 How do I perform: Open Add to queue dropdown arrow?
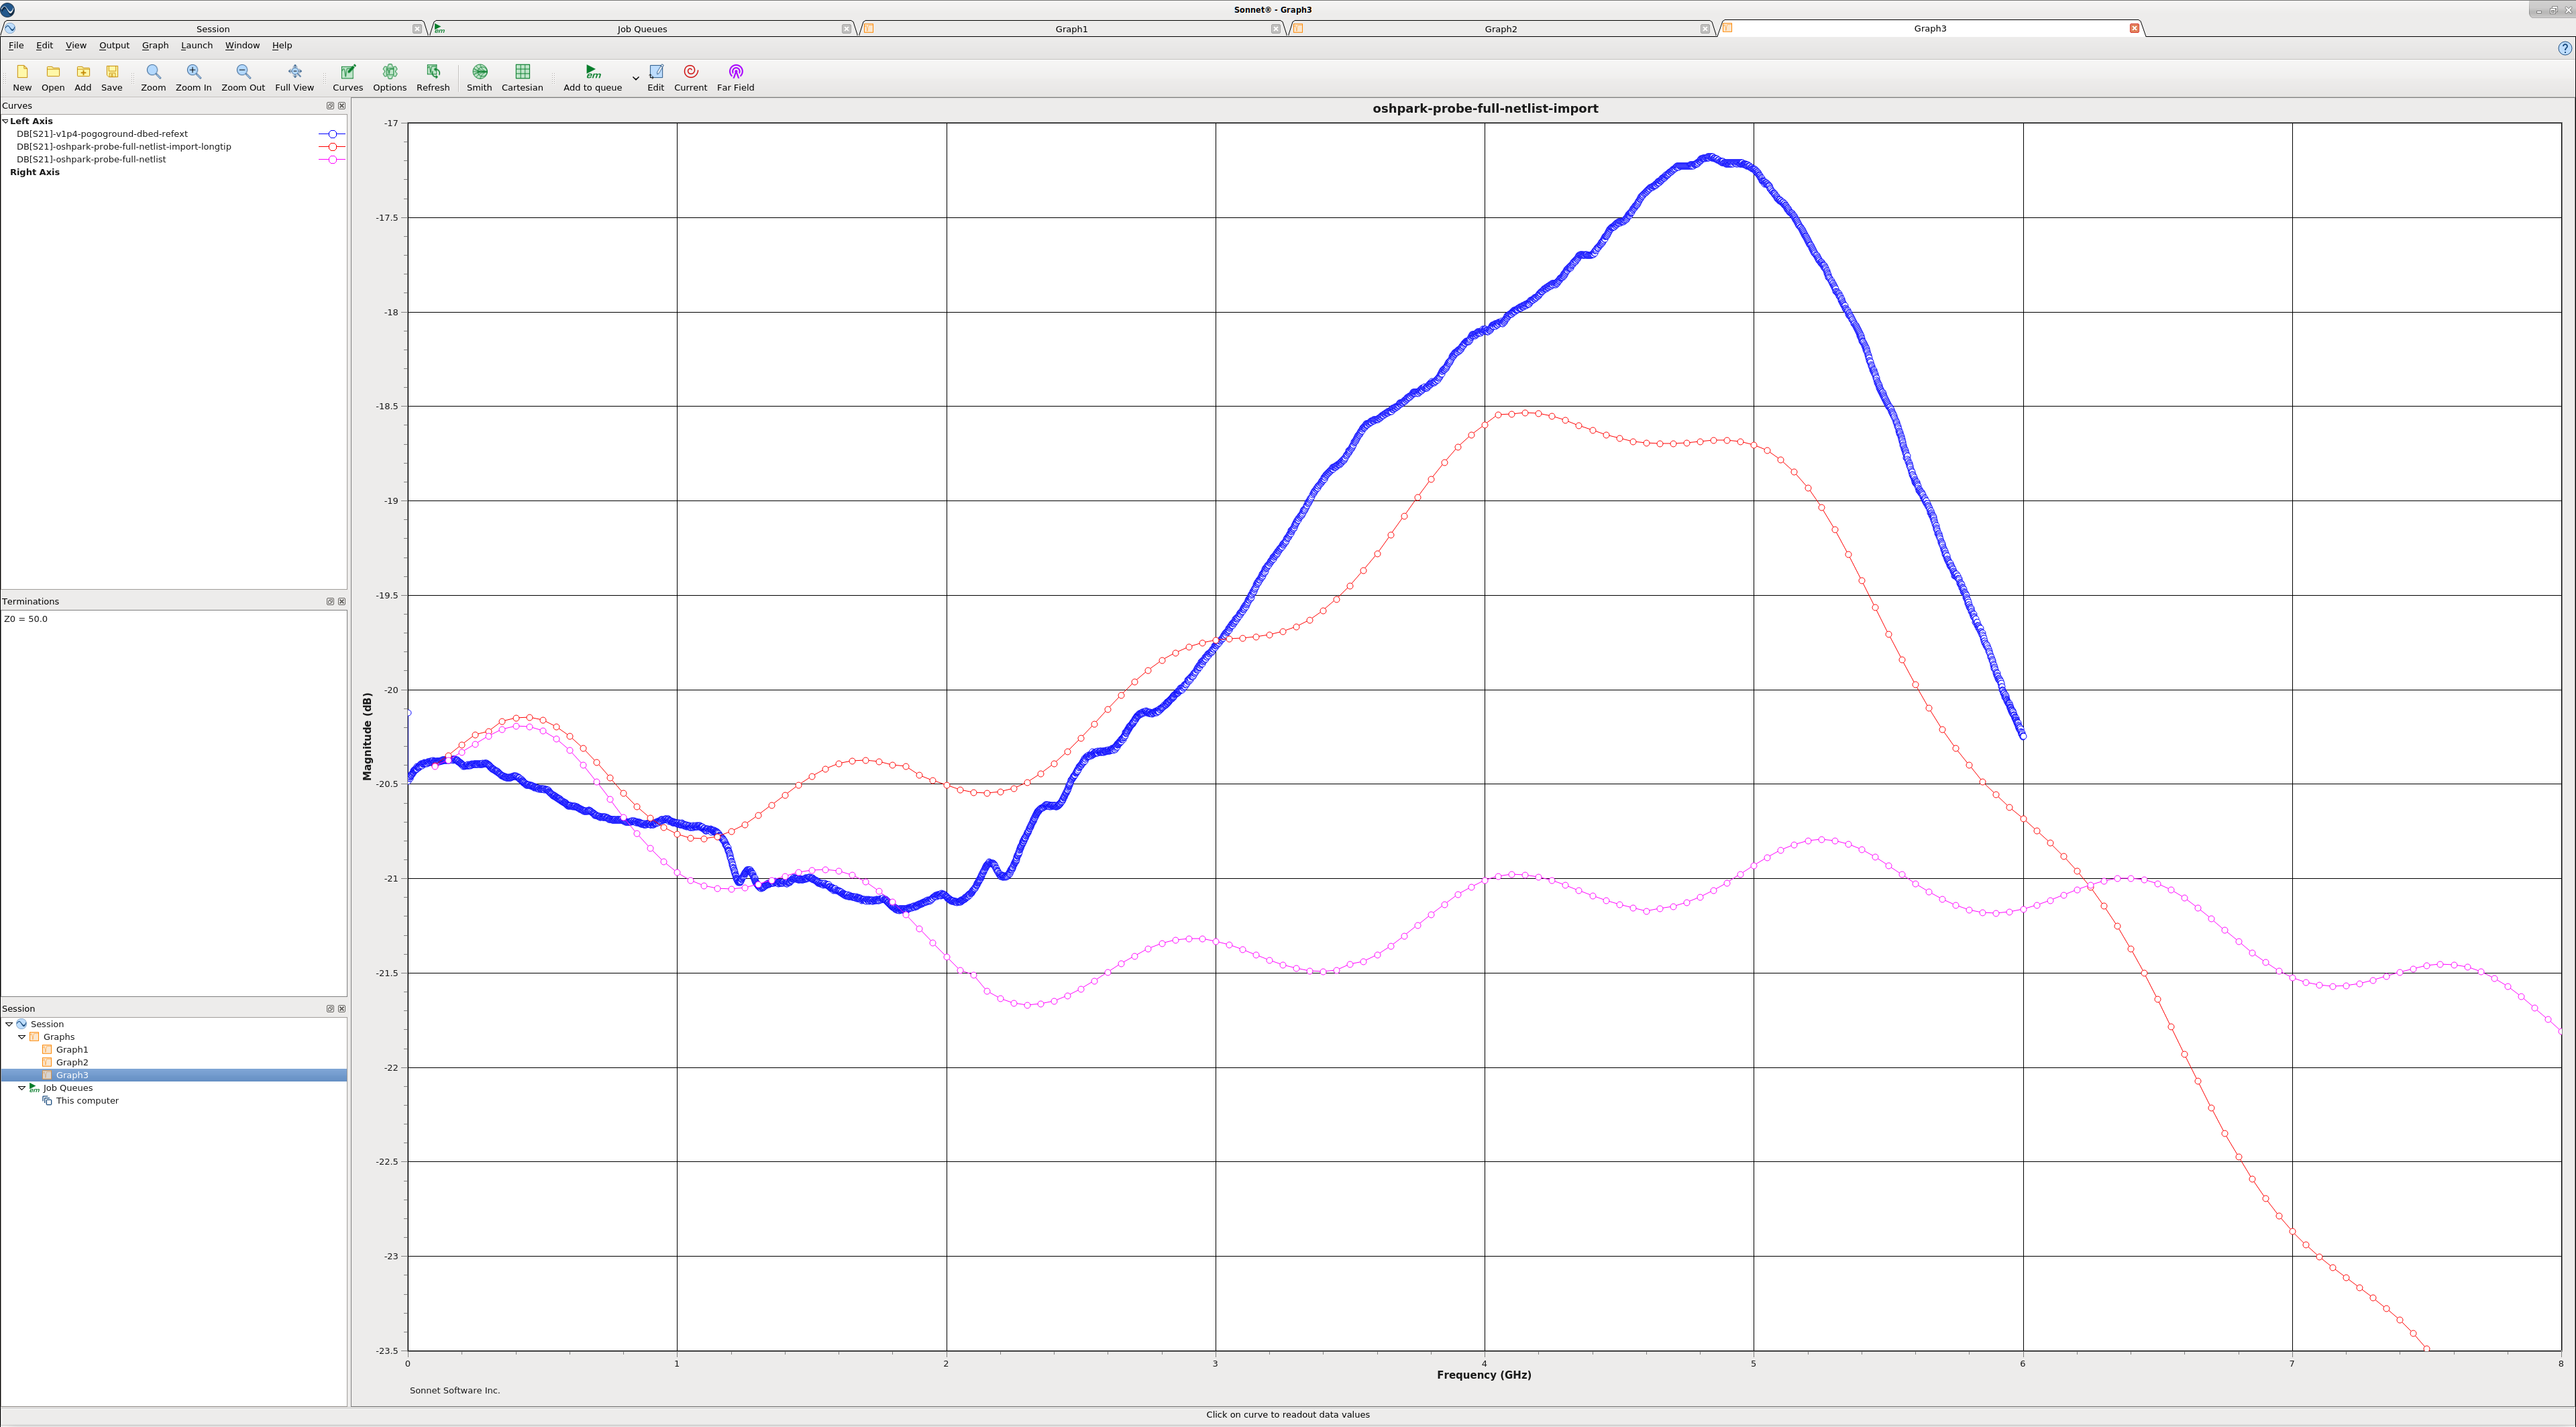[636, 78]
